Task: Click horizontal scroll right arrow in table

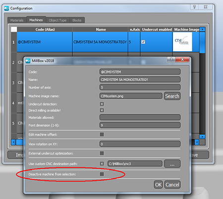Action: (197, 142)
